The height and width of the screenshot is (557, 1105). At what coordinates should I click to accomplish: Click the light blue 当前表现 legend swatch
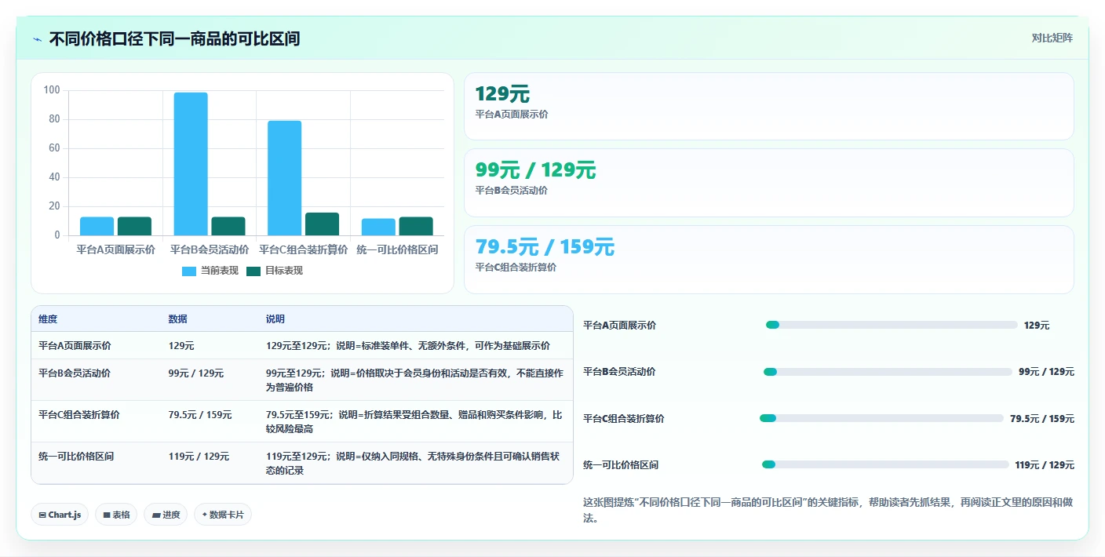click(x=189, y=271)
